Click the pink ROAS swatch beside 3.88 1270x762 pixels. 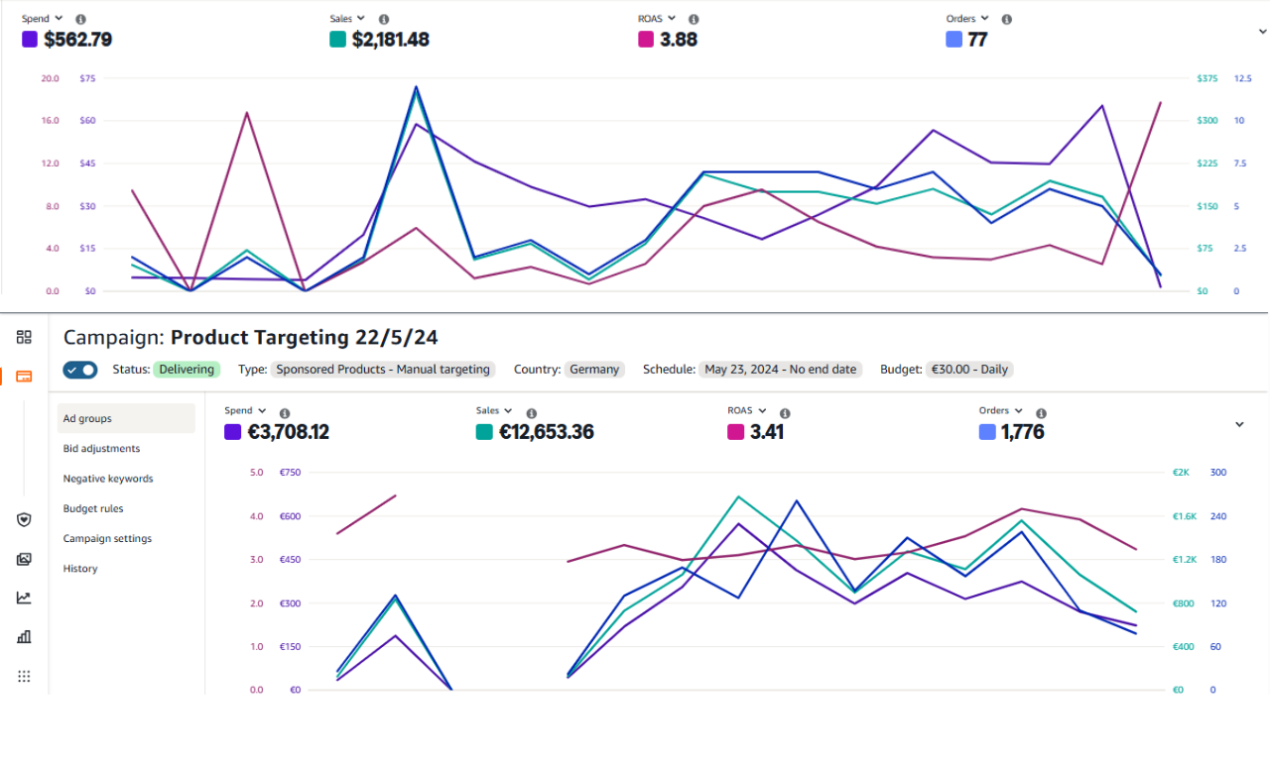pos(646,40)
